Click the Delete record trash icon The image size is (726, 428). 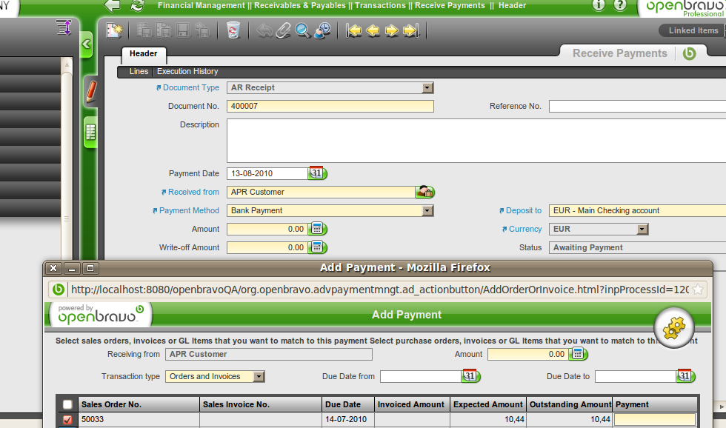233,30
